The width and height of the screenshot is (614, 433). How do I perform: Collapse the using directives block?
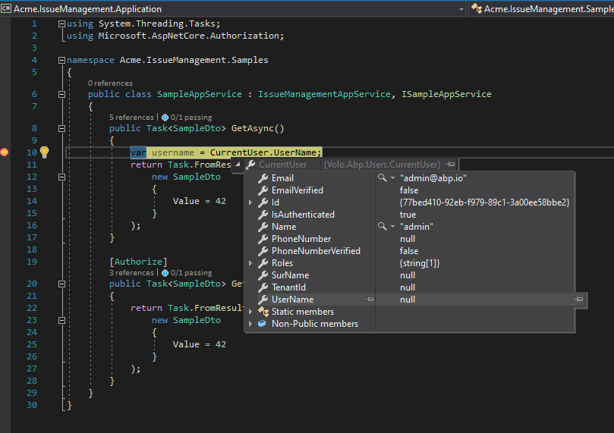point(61,24)
